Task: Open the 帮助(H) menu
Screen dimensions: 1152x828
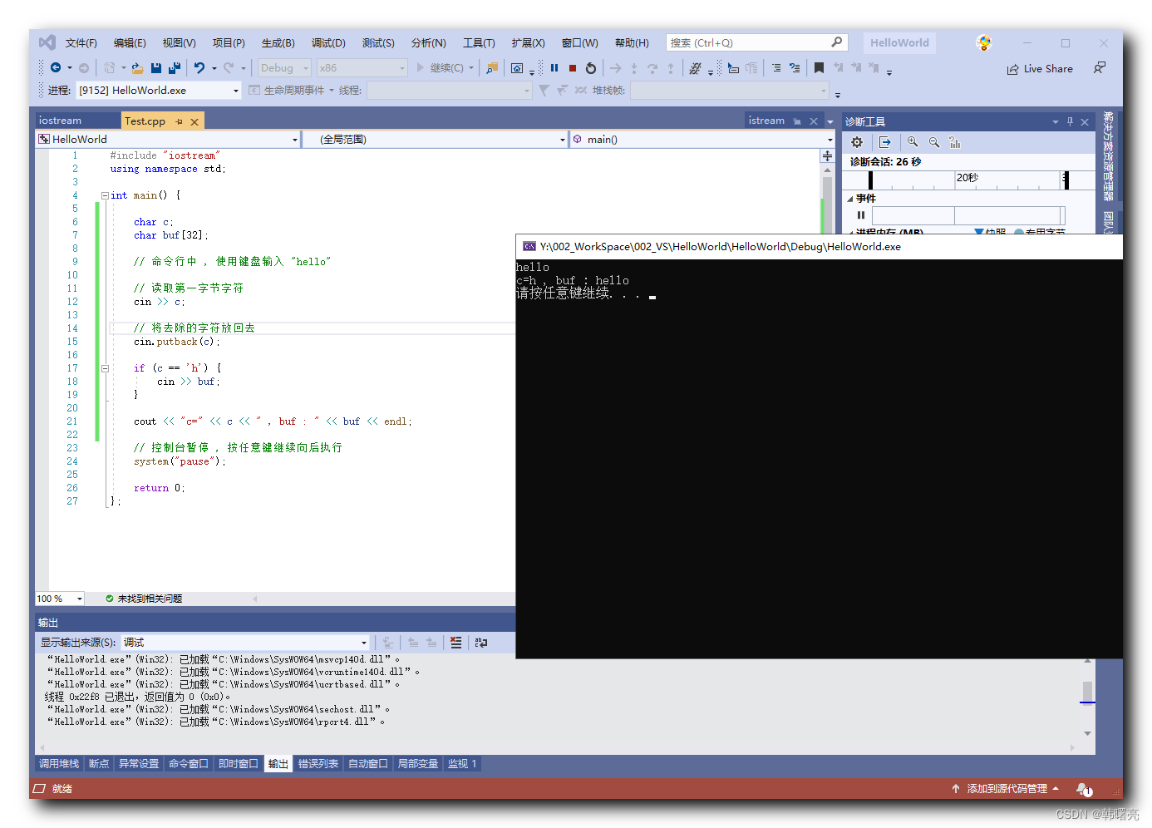Action: coord(632,42)
